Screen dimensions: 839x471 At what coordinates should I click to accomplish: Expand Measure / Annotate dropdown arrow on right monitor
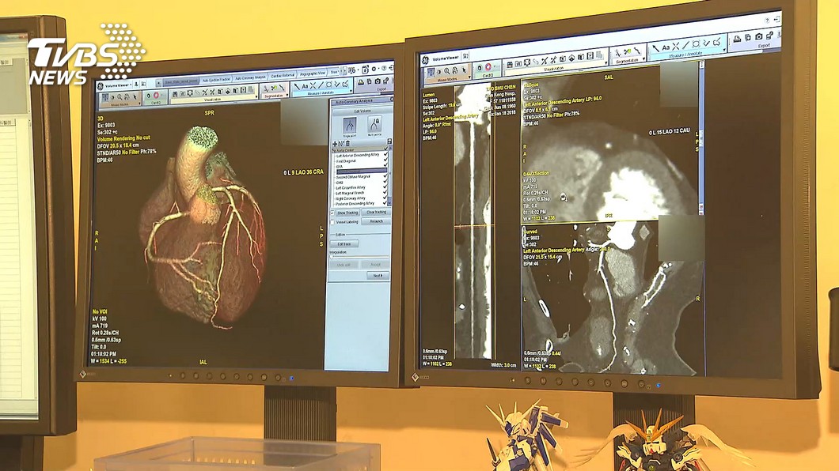coord(724,50)
